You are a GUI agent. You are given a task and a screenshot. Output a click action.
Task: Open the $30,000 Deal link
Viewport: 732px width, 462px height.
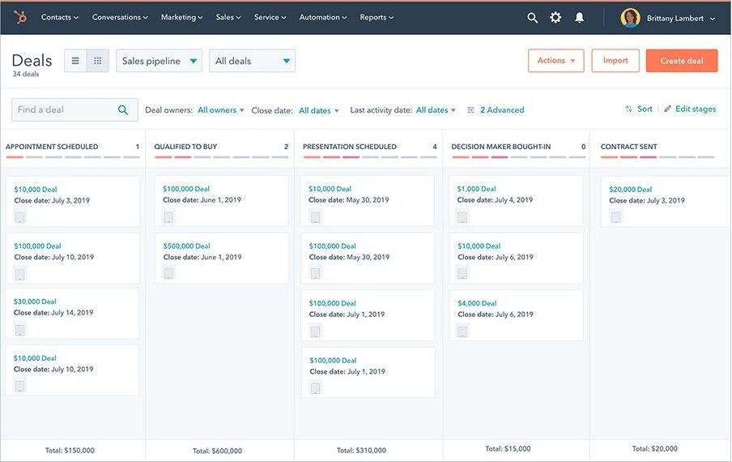35,302
